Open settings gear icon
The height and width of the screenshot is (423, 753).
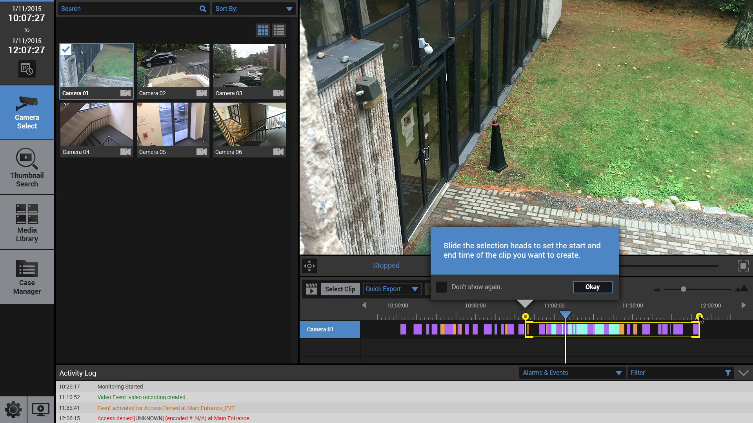13,410
